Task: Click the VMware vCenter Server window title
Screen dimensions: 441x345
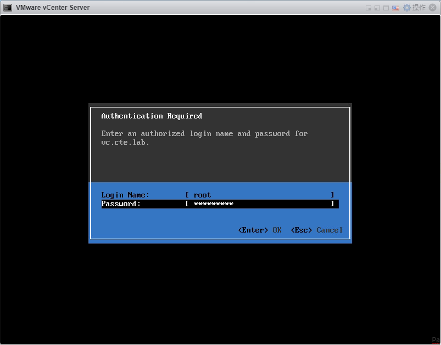Action: click(53, 8)
